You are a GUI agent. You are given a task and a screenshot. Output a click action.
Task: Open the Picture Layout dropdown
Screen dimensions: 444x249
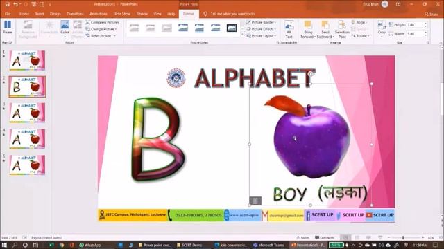261,36
